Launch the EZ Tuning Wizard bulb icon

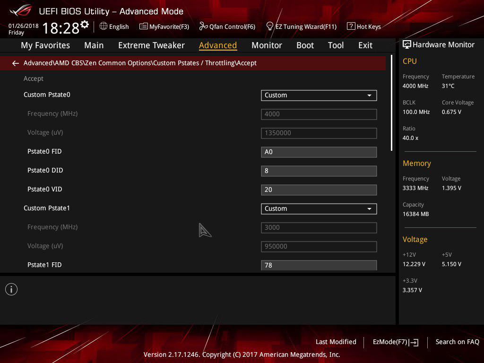click(269, 26)
